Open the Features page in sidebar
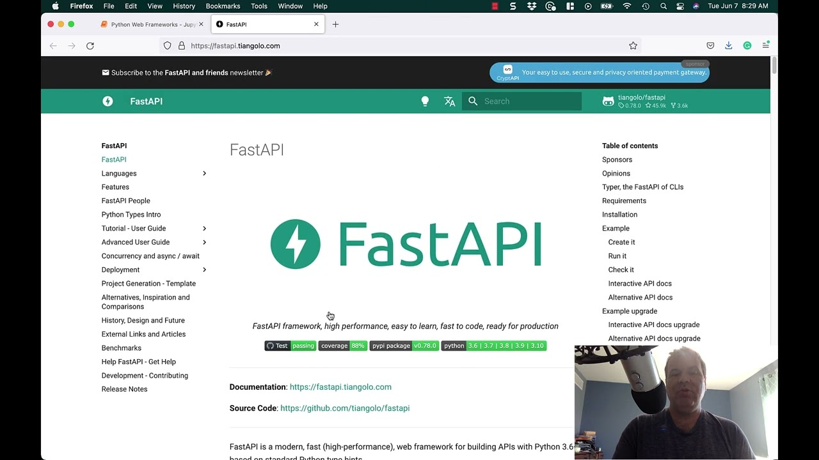Image resolution: width=819 pixels, height=460 pixels. [x=115, y=187]
